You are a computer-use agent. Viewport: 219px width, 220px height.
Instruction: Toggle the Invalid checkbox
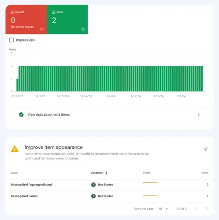(x=12, y=12)
